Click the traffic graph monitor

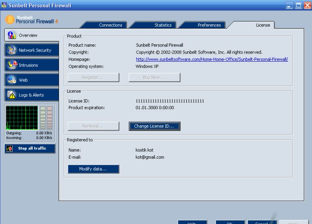click(22, 118)
